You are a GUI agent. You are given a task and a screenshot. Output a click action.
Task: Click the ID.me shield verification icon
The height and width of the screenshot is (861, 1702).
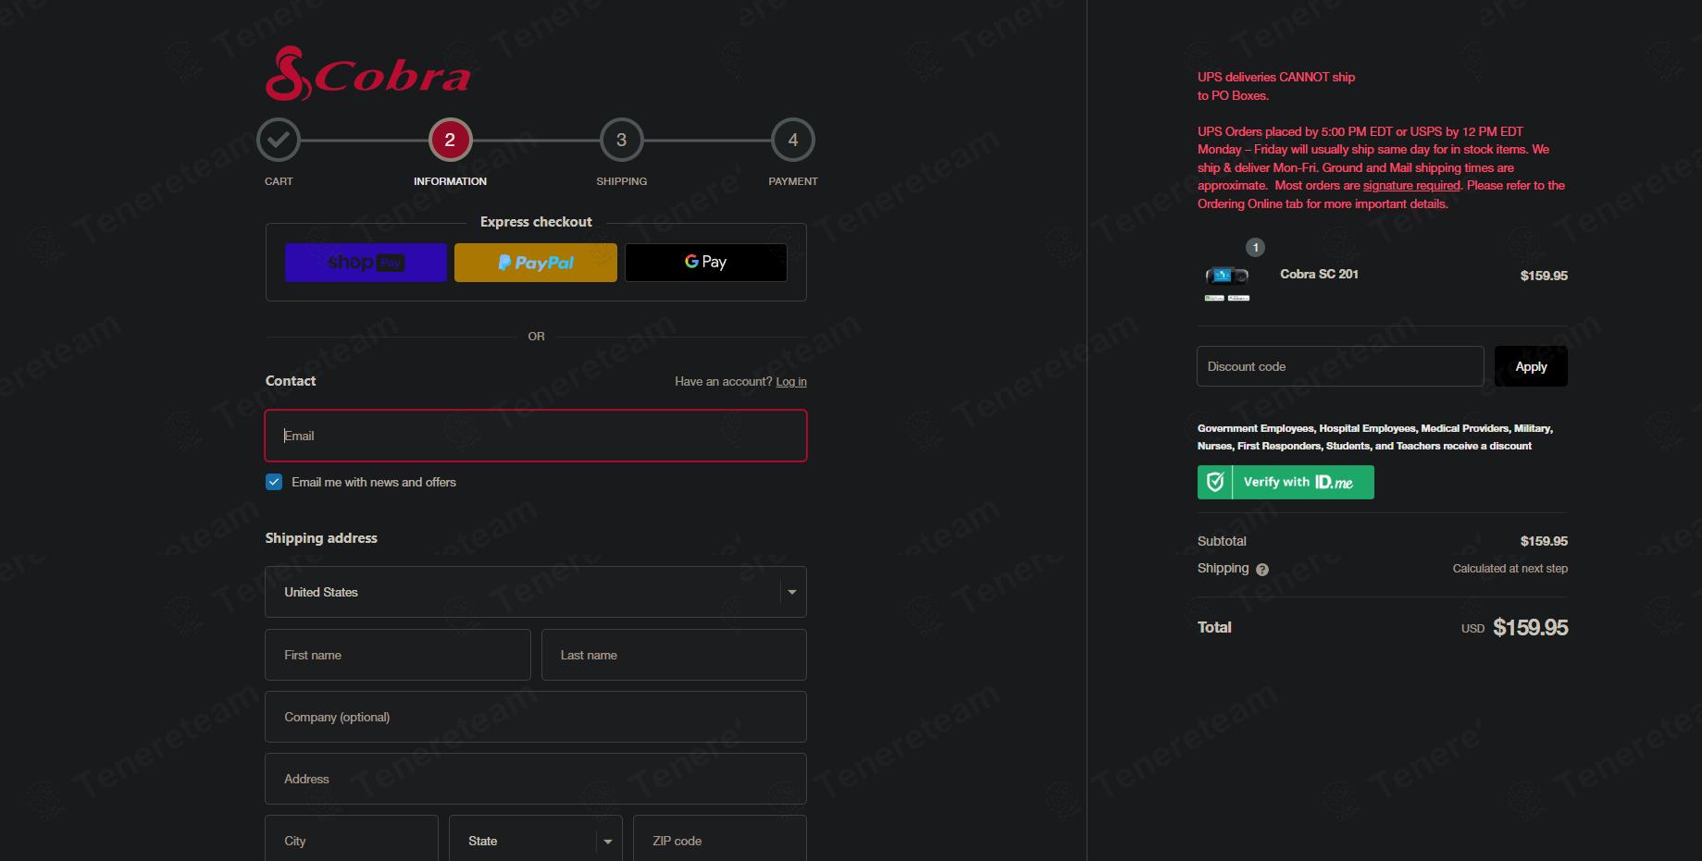click(x=1214, y=482)
